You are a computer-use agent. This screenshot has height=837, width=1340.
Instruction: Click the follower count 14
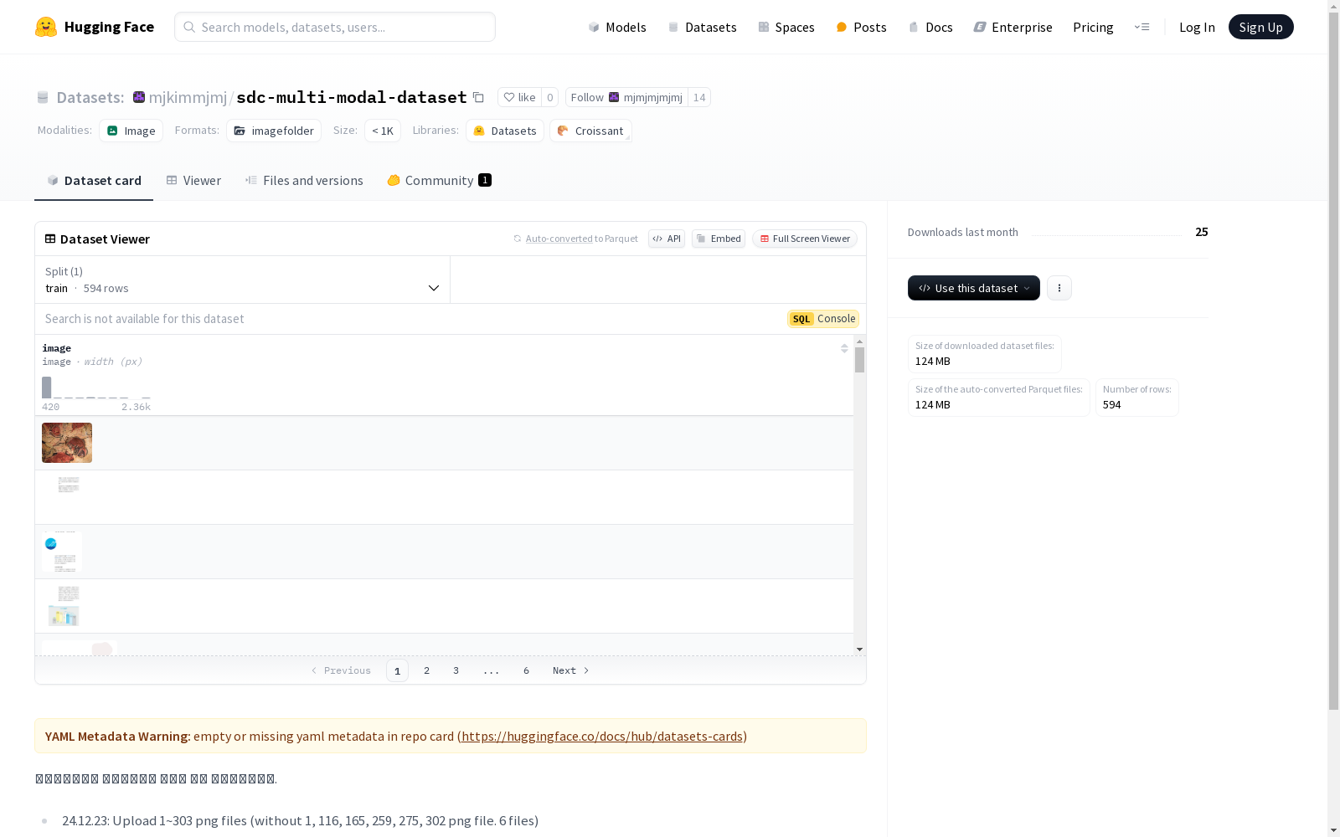point(699,97)
